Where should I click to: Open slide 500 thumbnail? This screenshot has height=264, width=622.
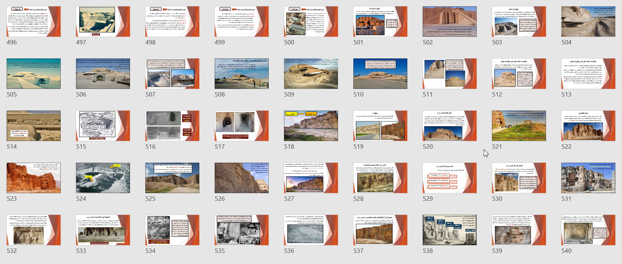pyautogui.click(x=311, y=22)
